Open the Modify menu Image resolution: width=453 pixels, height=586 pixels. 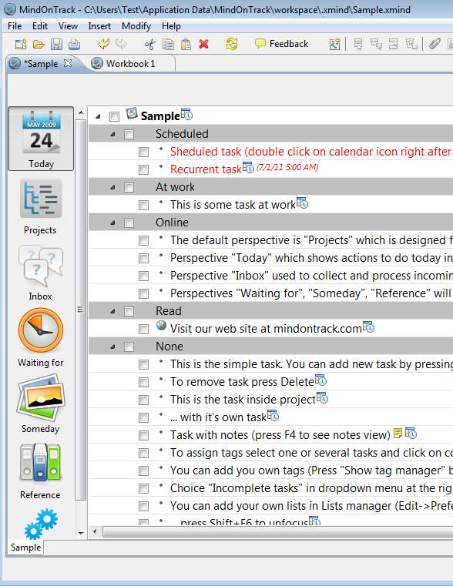(136, 26)
